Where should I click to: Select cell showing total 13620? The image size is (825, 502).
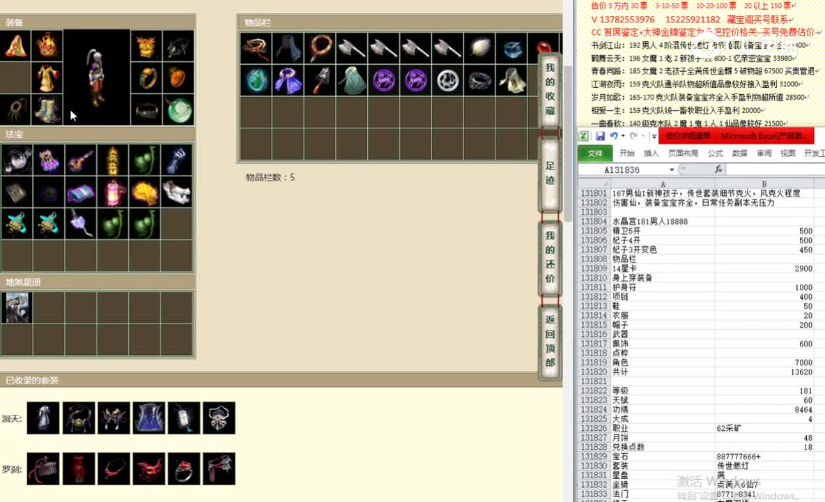tap(764, 372)
